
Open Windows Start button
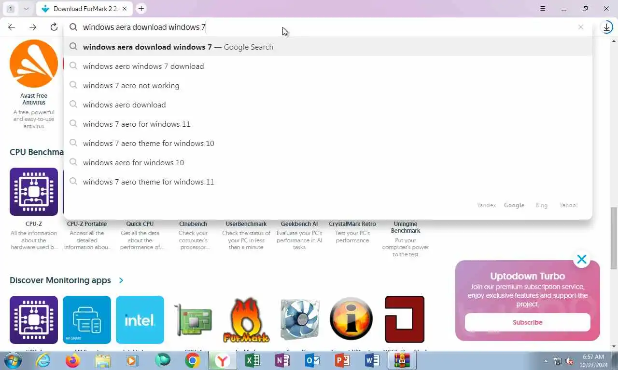[13, 360]
